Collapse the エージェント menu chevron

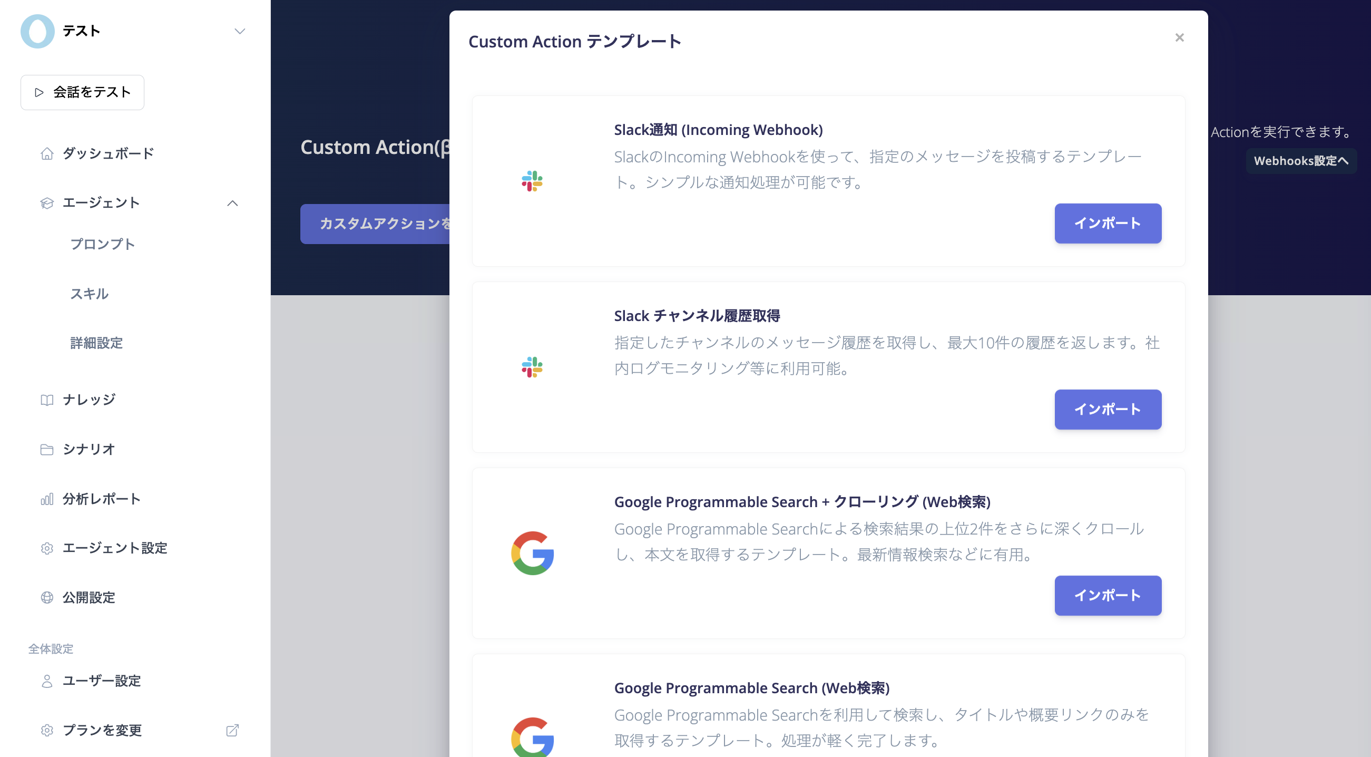(x=232, y=203)
